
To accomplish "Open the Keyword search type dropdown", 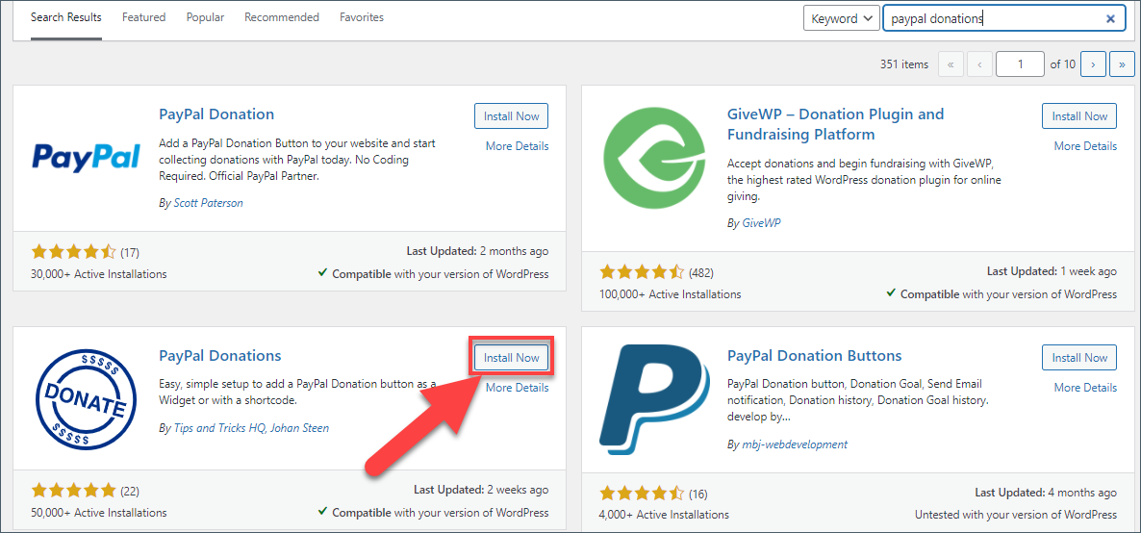I will [841, 19].
